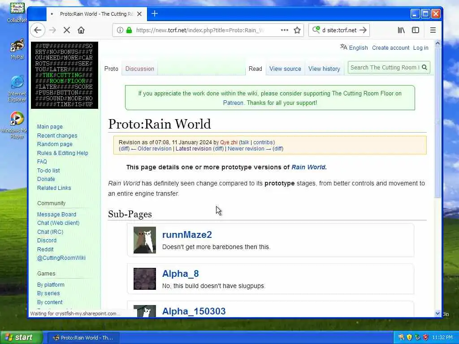The height and width of the screenshot is (344, 459).
Task: Click The Cutting Room Floor logo
Action: [65, 75]
